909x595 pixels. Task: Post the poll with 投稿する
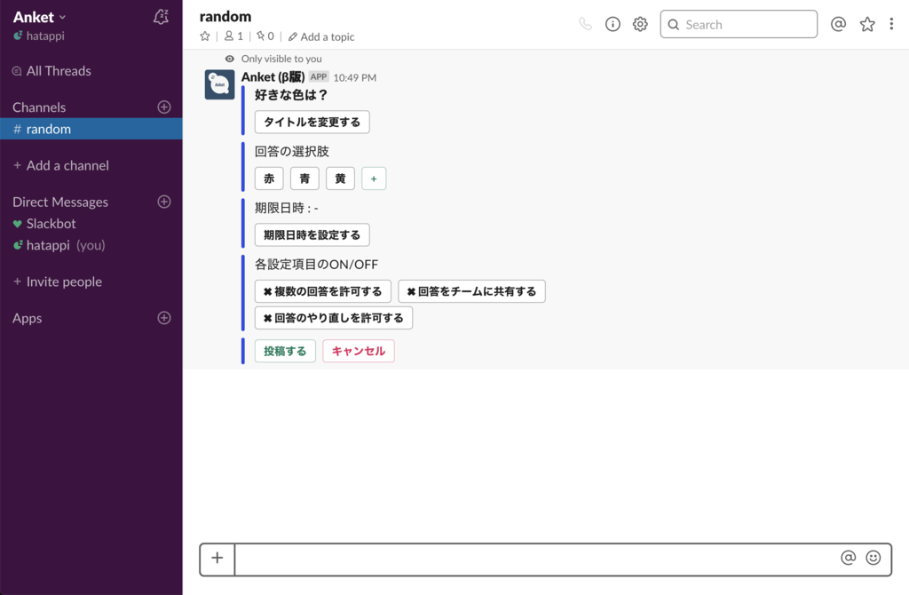click(284, 350)
